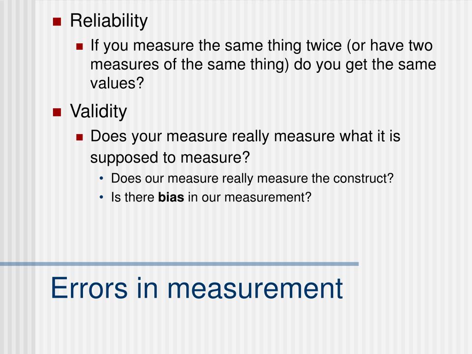Select the Validity heading
This screenshot has height=354, width=472.
pyautogui.click(x=99, y=112)
